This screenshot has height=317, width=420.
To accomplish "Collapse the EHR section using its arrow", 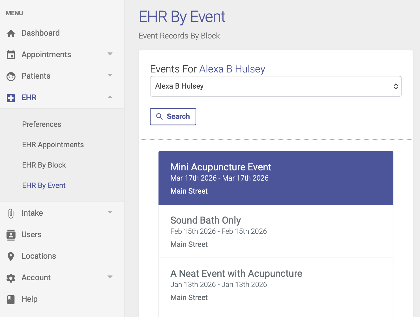I will pos(110,97).
